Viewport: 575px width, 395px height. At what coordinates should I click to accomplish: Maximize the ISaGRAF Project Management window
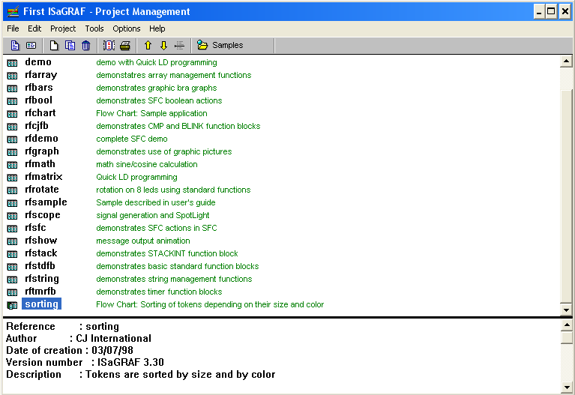tap(551, 12)
